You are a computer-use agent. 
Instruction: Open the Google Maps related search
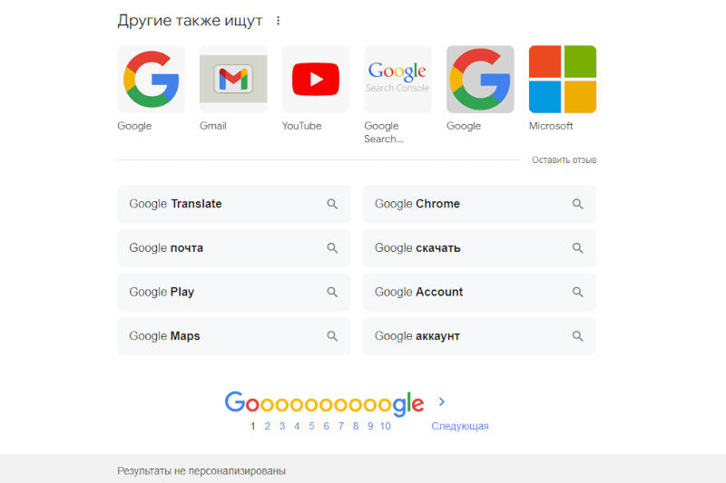[x=165, y=336]
